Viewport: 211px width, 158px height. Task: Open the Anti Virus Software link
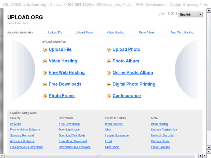[22, 141]
